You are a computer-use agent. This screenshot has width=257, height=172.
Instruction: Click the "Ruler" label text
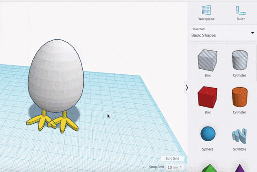point(241,19)
